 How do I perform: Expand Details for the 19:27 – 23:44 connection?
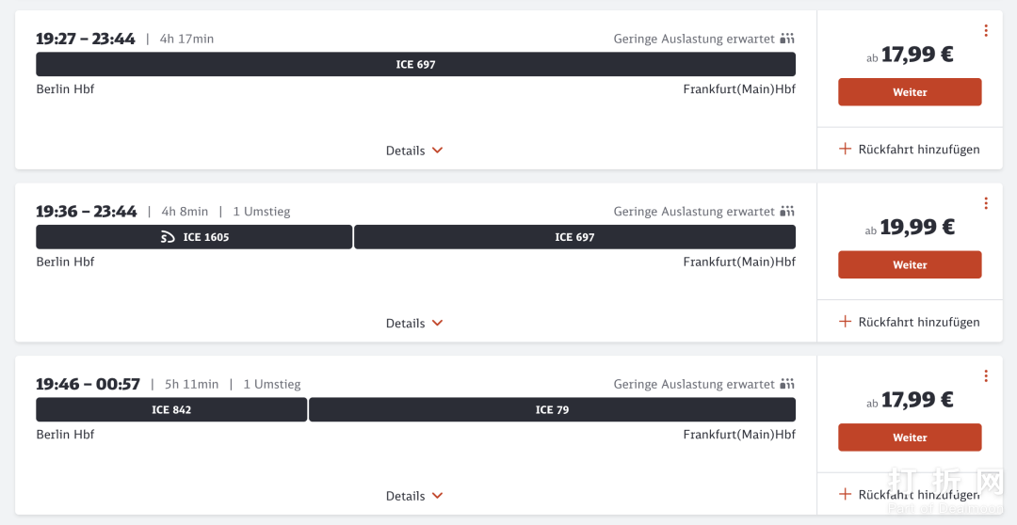click(414, 151)
